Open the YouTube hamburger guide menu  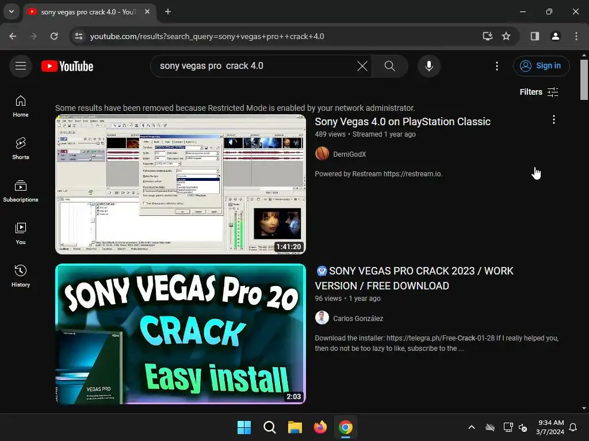[21, 66]
